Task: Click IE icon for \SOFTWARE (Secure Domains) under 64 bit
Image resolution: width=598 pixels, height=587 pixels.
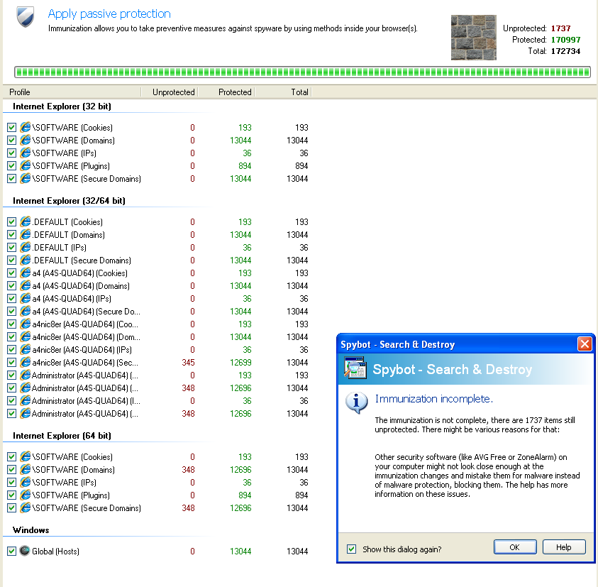Action: click(x=25, y=508)
